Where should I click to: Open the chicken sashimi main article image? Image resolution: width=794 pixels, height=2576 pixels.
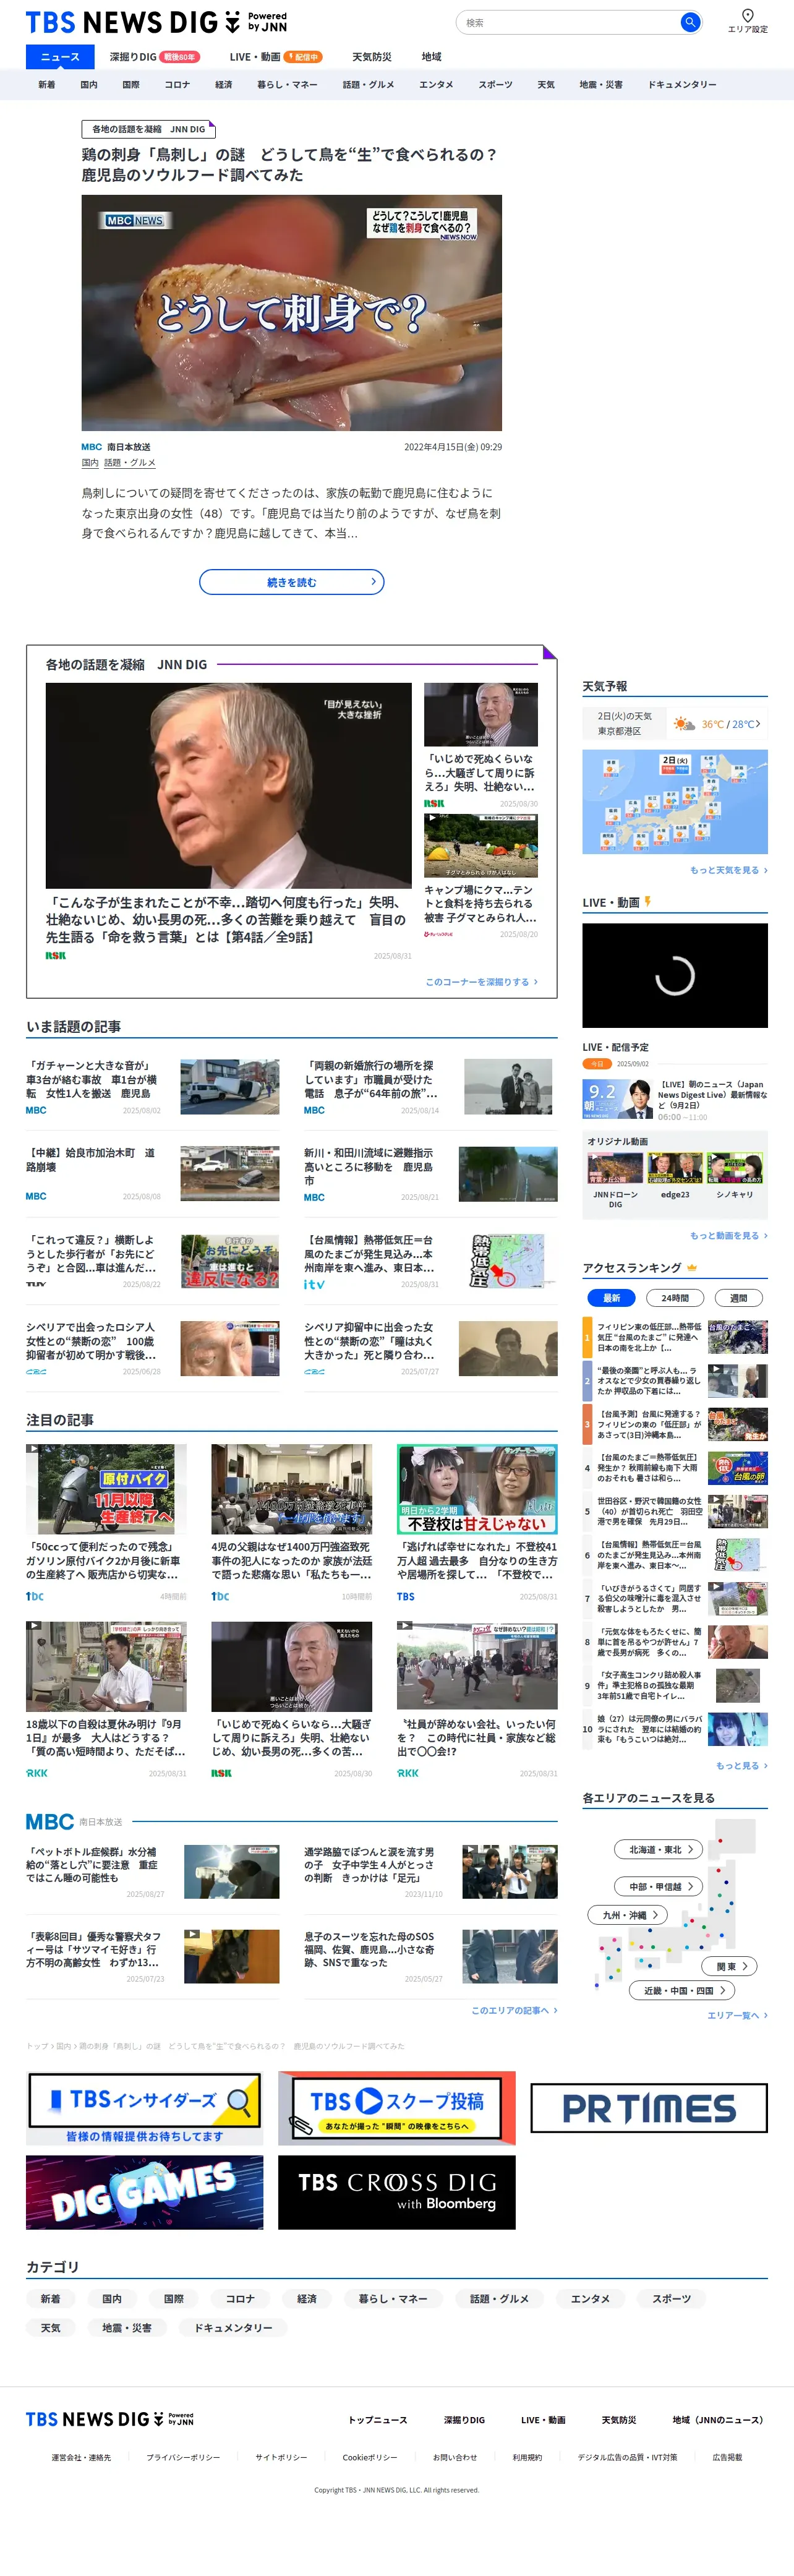(x=292, y=313)
